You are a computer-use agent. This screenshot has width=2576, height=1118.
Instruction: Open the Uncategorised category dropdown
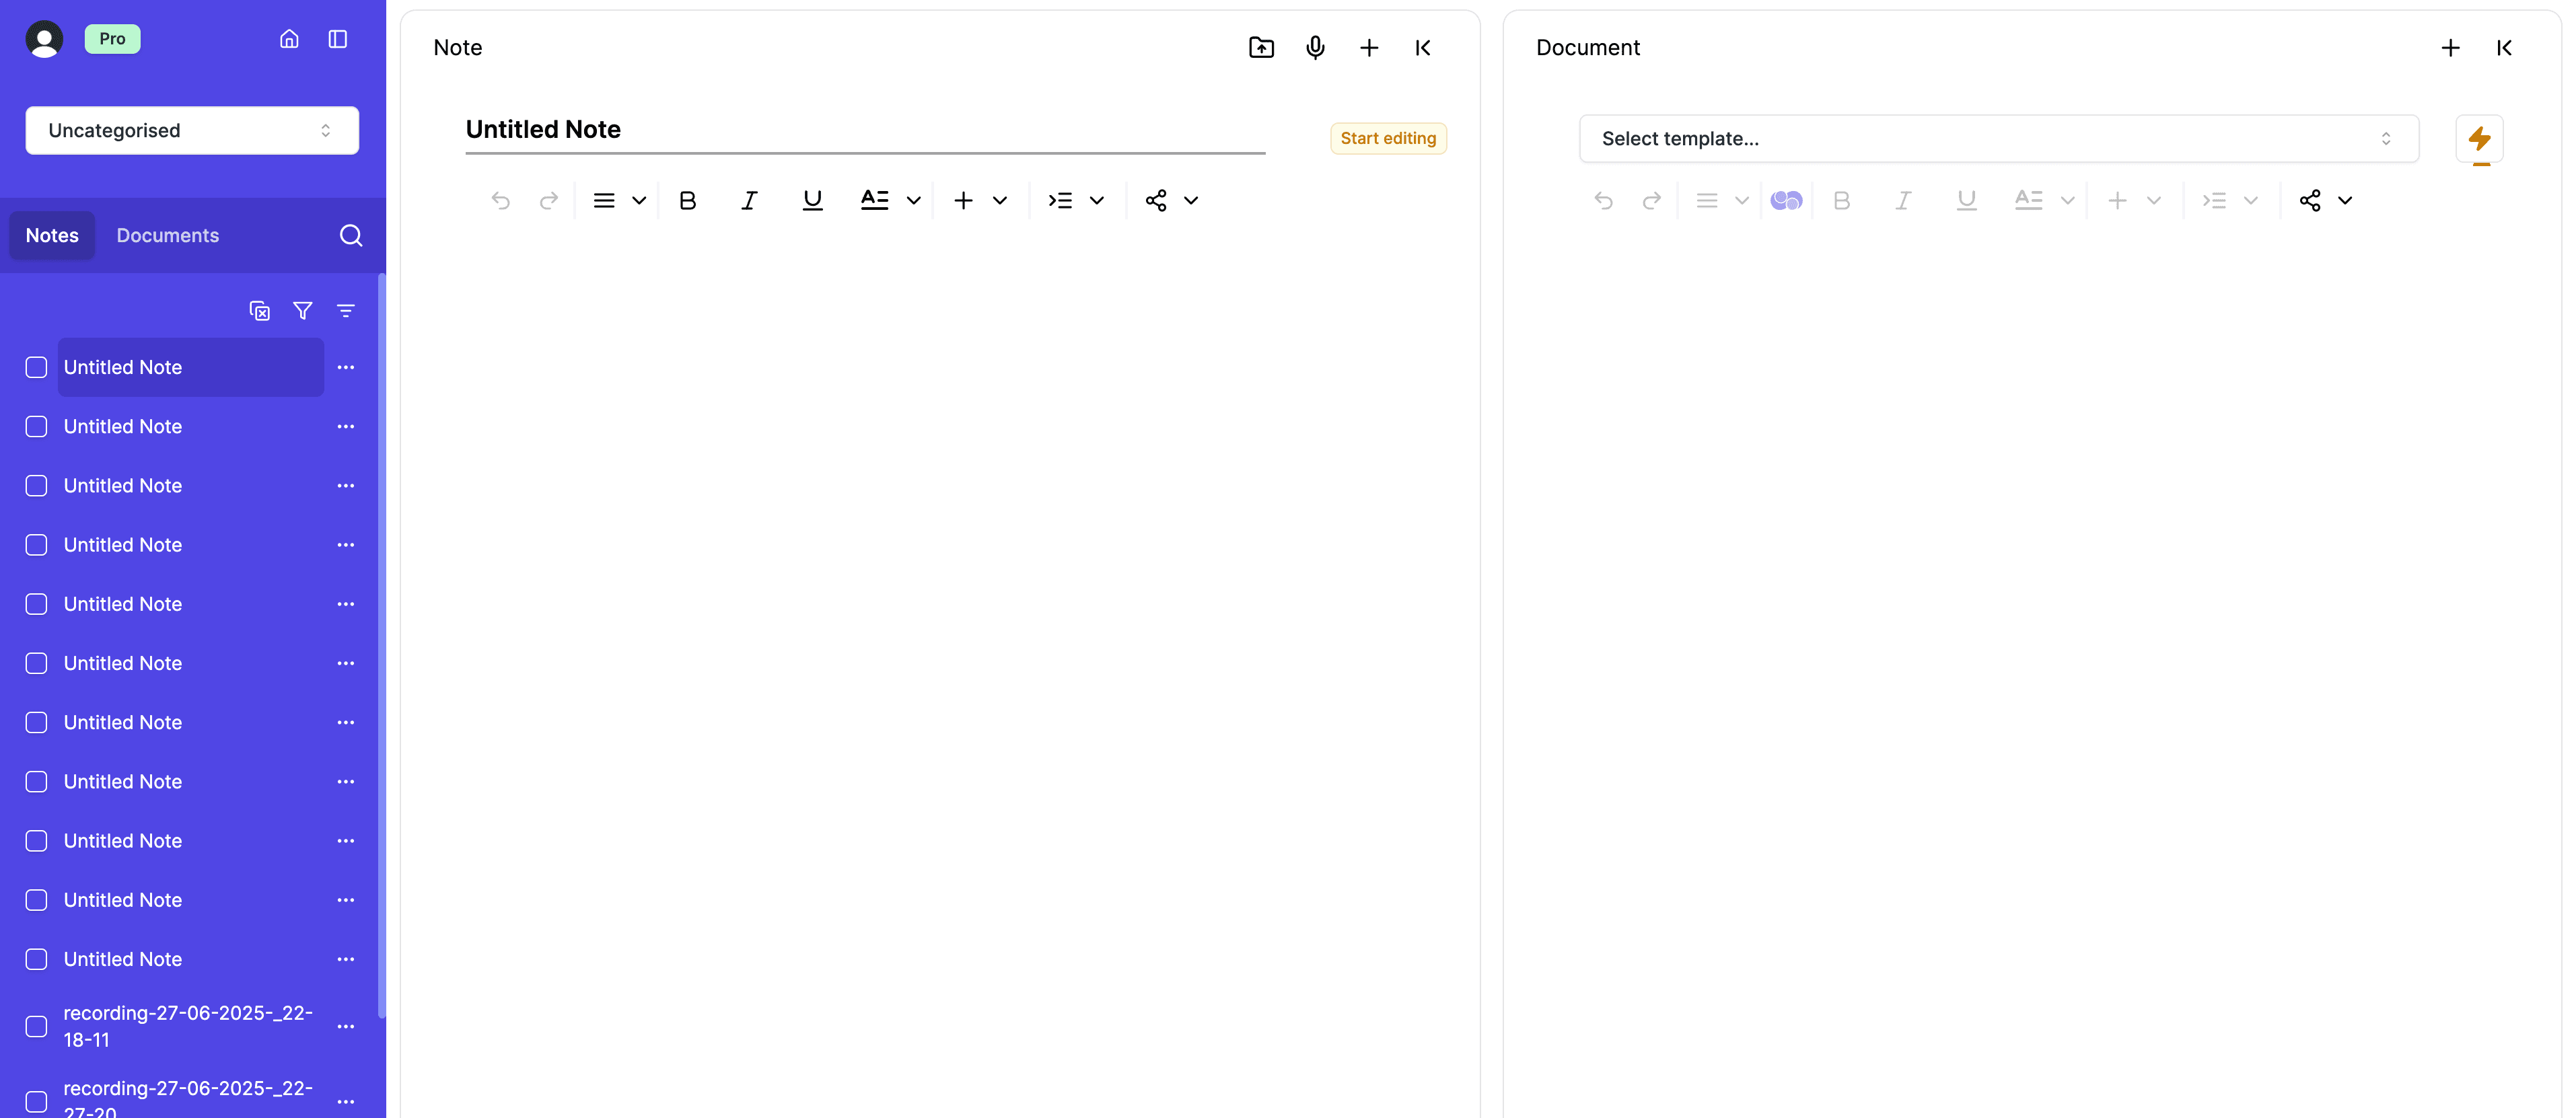tap(192, 131)
